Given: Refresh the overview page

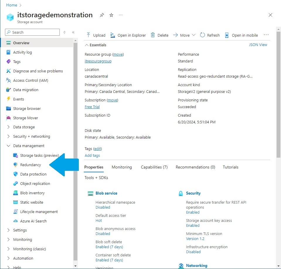Looking at the screenshot, I should pyautogui.click(x=210, y=35).
